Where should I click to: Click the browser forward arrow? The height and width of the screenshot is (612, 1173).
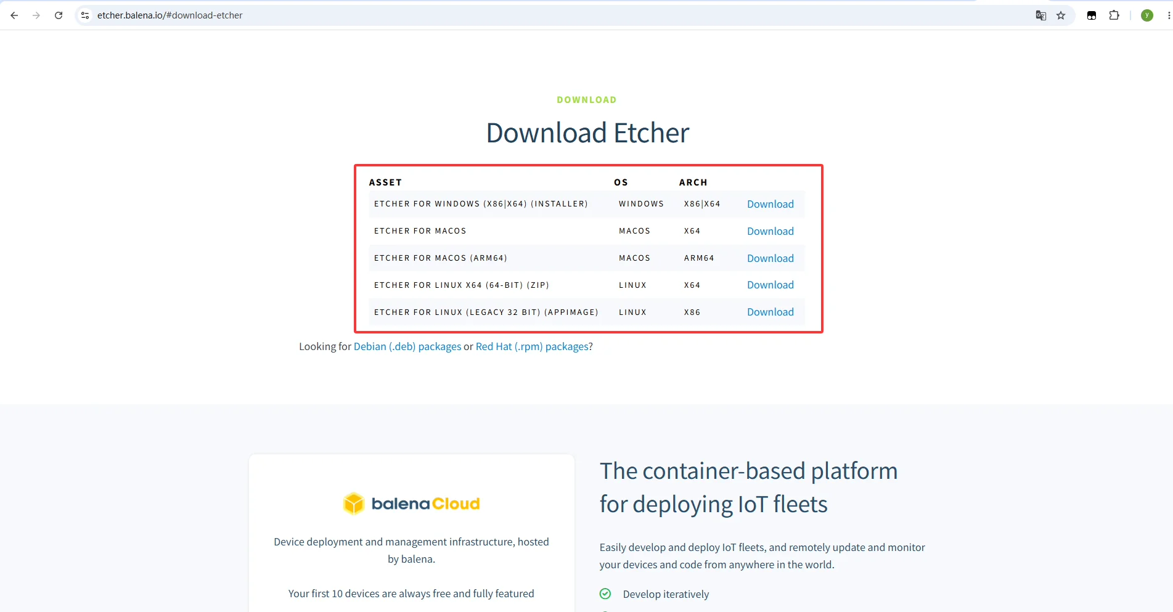36,15
